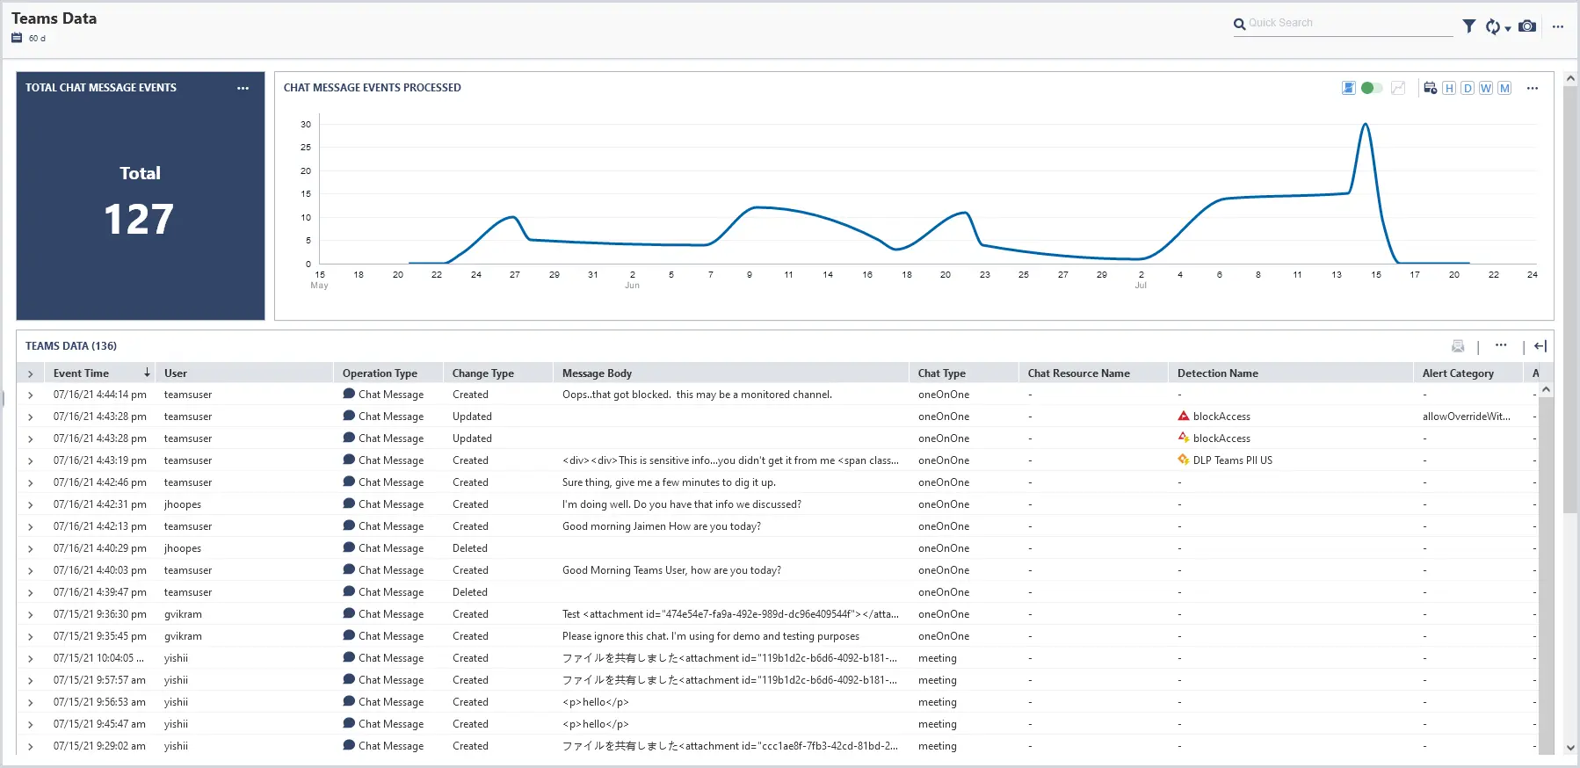Click the calendar time range icon in chart
The height and width of the screenshot is (768, 1580).
pos(1430,88)
